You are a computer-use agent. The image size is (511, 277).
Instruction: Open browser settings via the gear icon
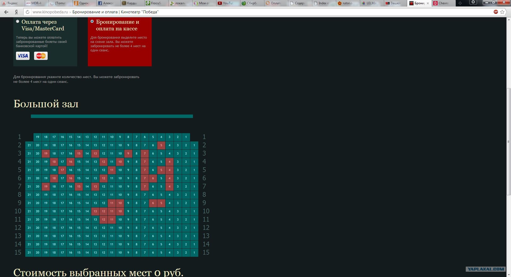pyautogui.click(x=473, y=2)
